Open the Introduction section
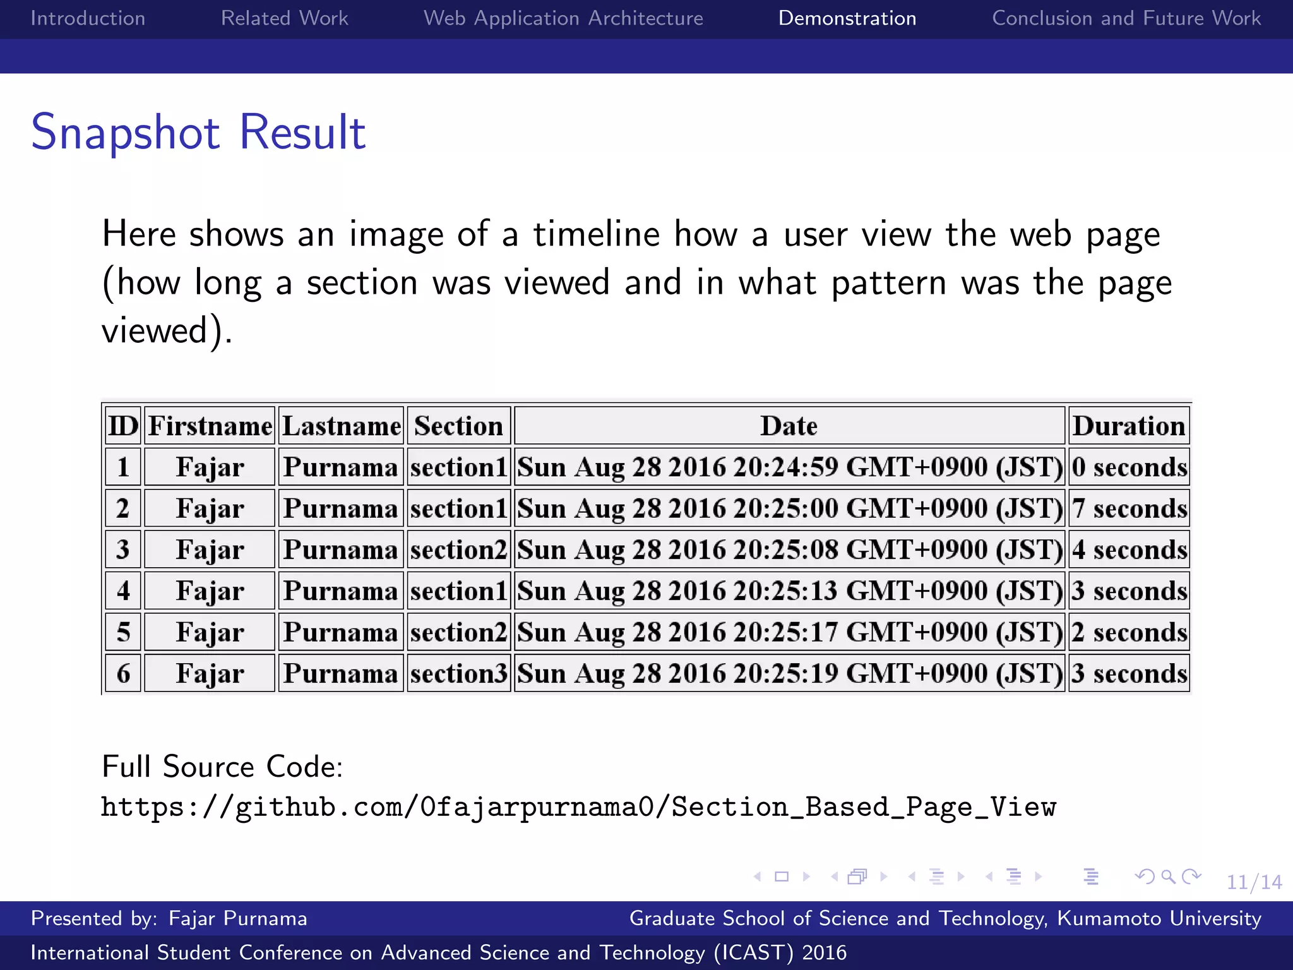 click(x=88, y=18)
